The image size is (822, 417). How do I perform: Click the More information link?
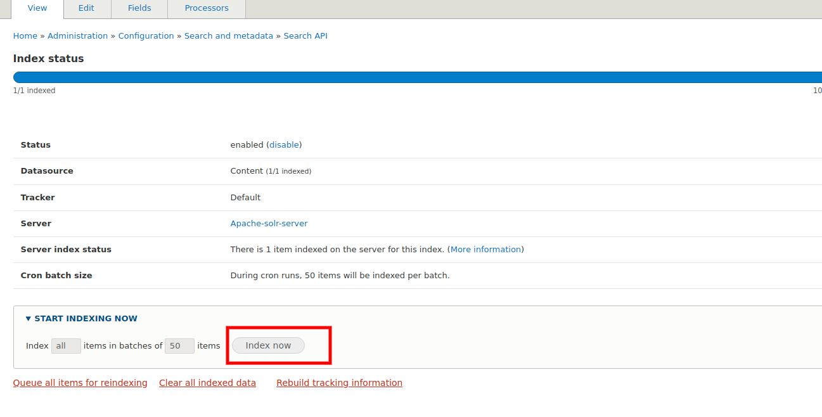pos(485,249)
